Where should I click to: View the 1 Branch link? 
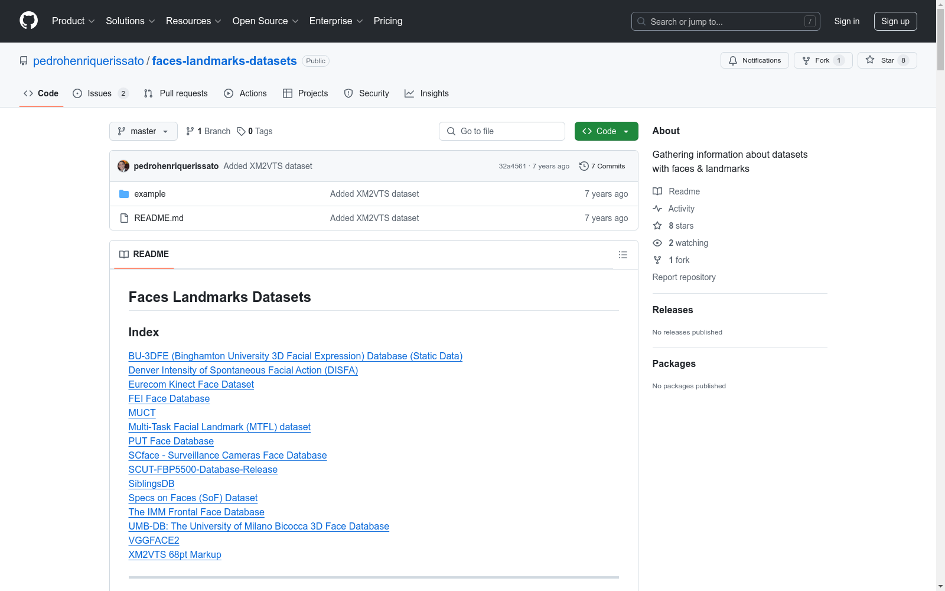(x=208, y=131)
